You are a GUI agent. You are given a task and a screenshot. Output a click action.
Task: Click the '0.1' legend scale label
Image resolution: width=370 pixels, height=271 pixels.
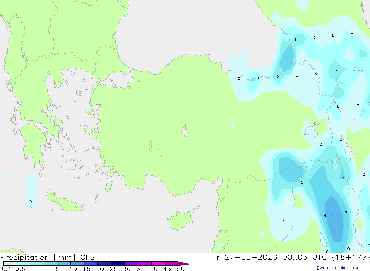[6, 269]
